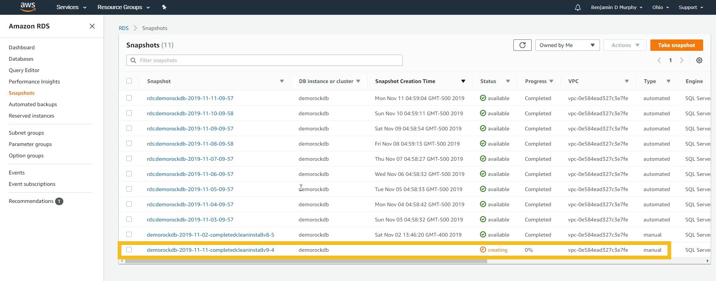Sort by Snapshot Creation Time arrow

click(463, 81)
